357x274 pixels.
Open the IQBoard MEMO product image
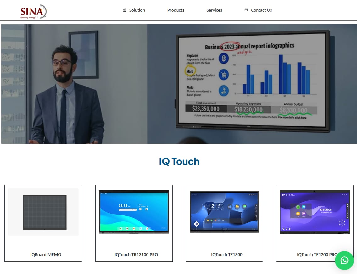(x=43, y=212)
